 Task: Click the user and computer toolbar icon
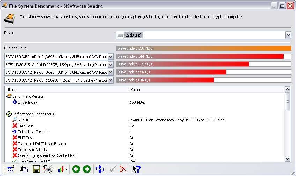pos(47,169)
